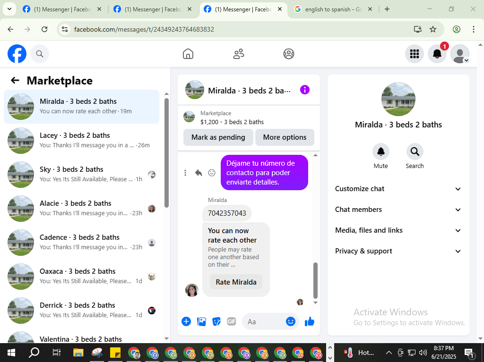Screen dimensions: 484x362
Task: Reply to the Spanish message arrow icon
Action: click(199, 173)
